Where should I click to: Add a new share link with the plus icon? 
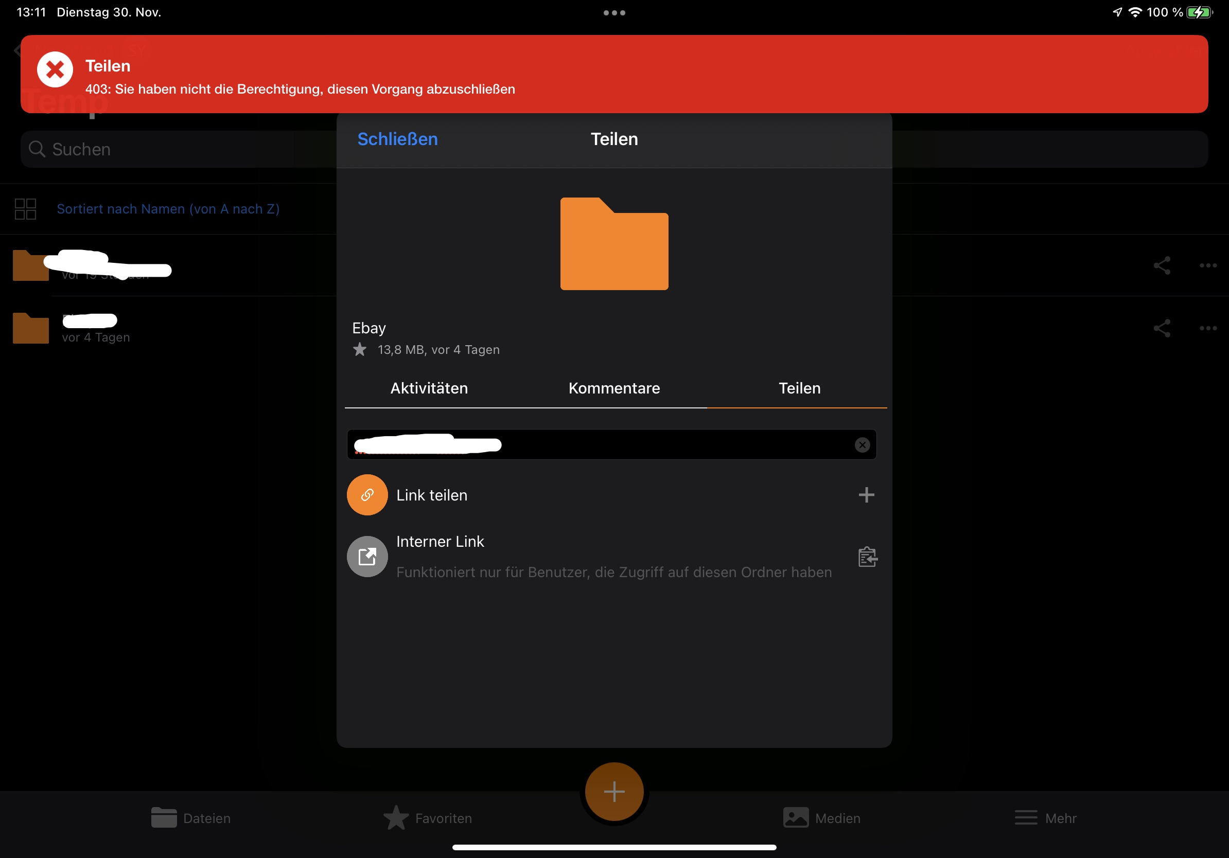866,495
